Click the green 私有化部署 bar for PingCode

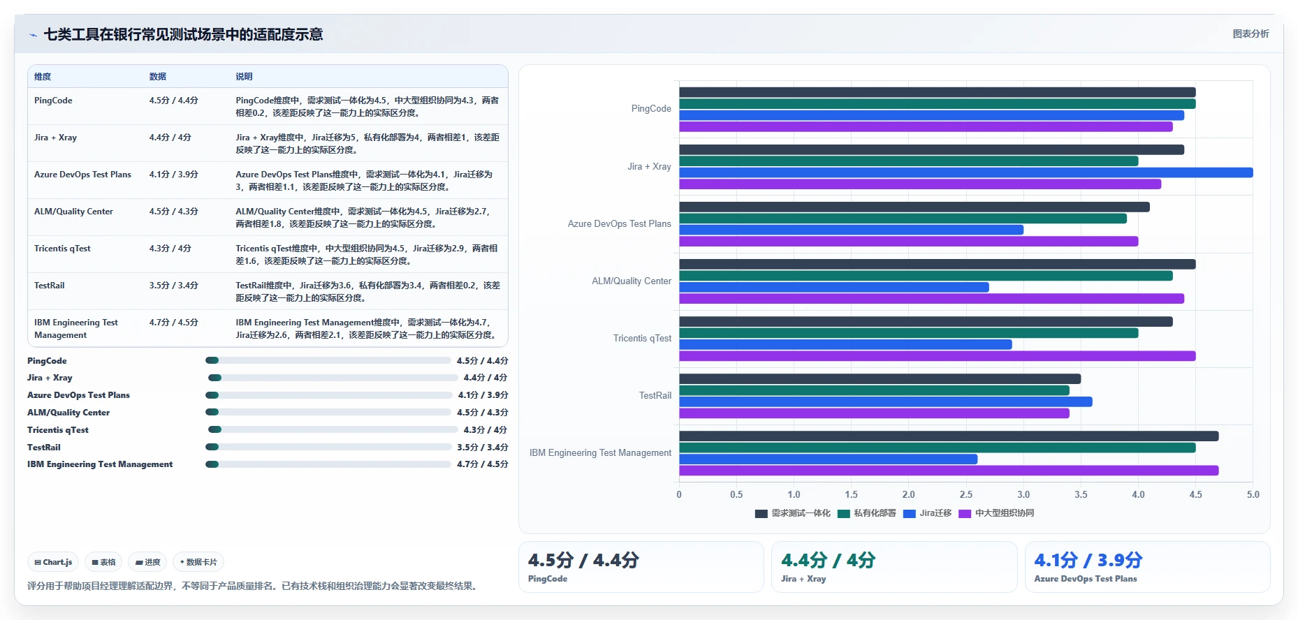(x=937, y=104)
